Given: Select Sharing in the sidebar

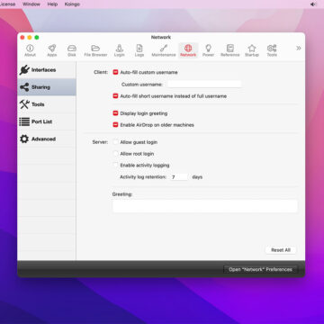Looking at the screenshot, I should click(47, 87).
